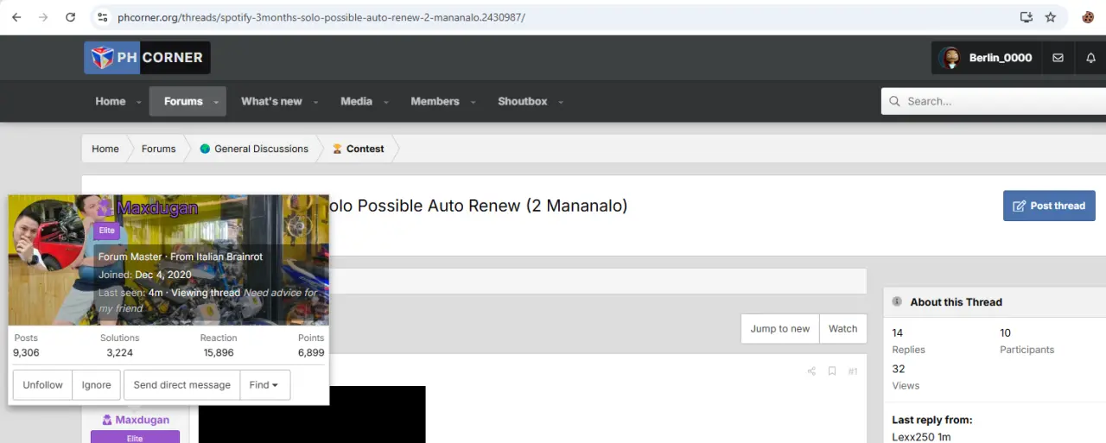
Task: Click the install app icon in address bar
Action: tap(1026, 17)
